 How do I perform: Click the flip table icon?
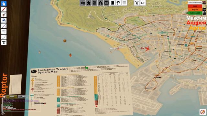pos(118,3)
